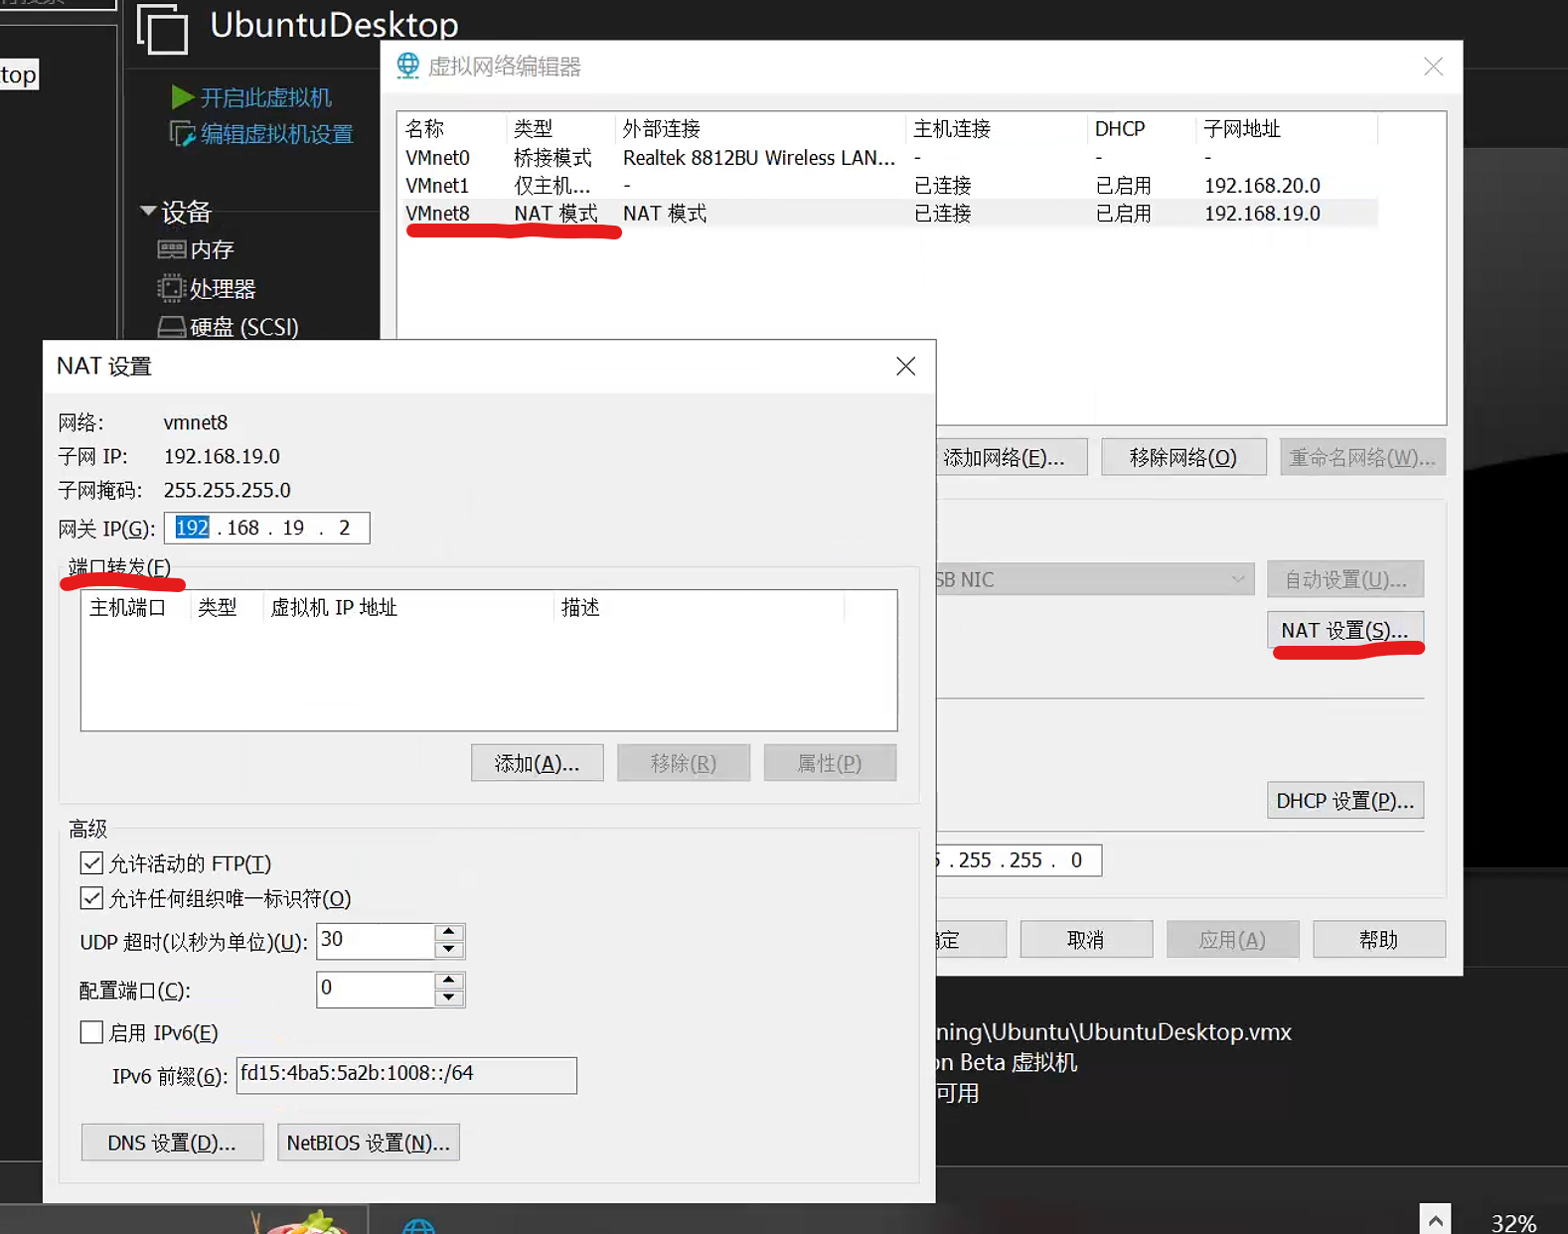Click the green play icon to start VM
1568x1234 pixels.
click(182, 97)
